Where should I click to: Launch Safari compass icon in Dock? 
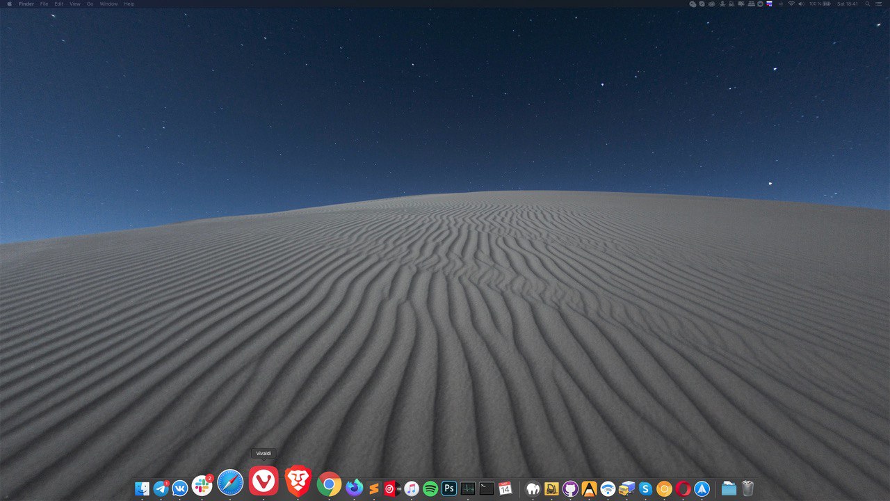tap(230, 483)
